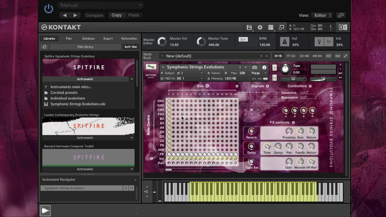
Task: Click the Expression controller slider
Action: (306, 96)
